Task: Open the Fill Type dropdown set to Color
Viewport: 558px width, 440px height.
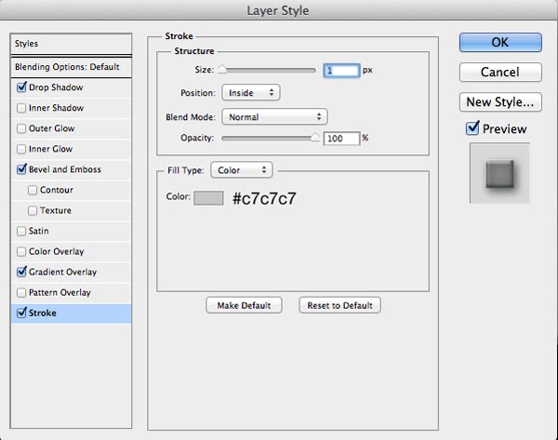Action: point(242,170)
